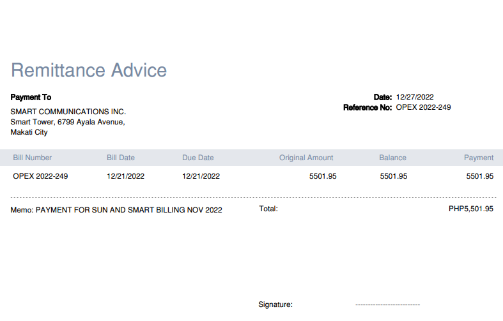Click the SMART COMMUNICATIONS INC. payee name

click(68, 112)
